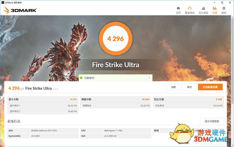Click the 3DMark window title bar icon
This screenshot has height=147, width=234.
3,3
